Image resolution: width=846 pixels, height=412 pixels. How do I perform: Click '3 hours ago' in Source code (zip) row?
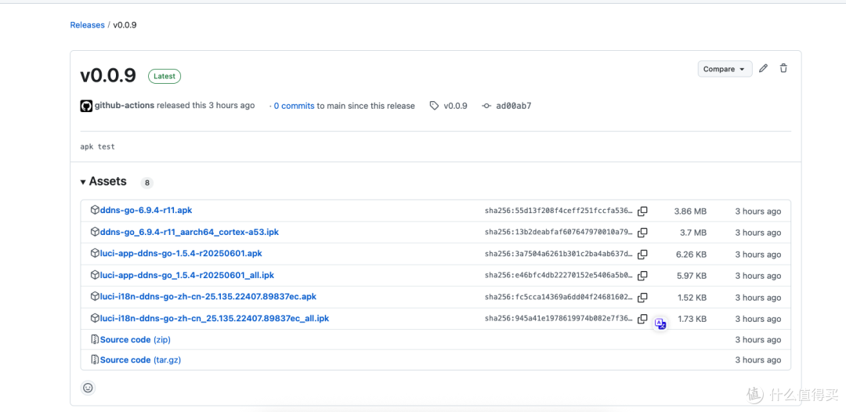click(758, 340)
